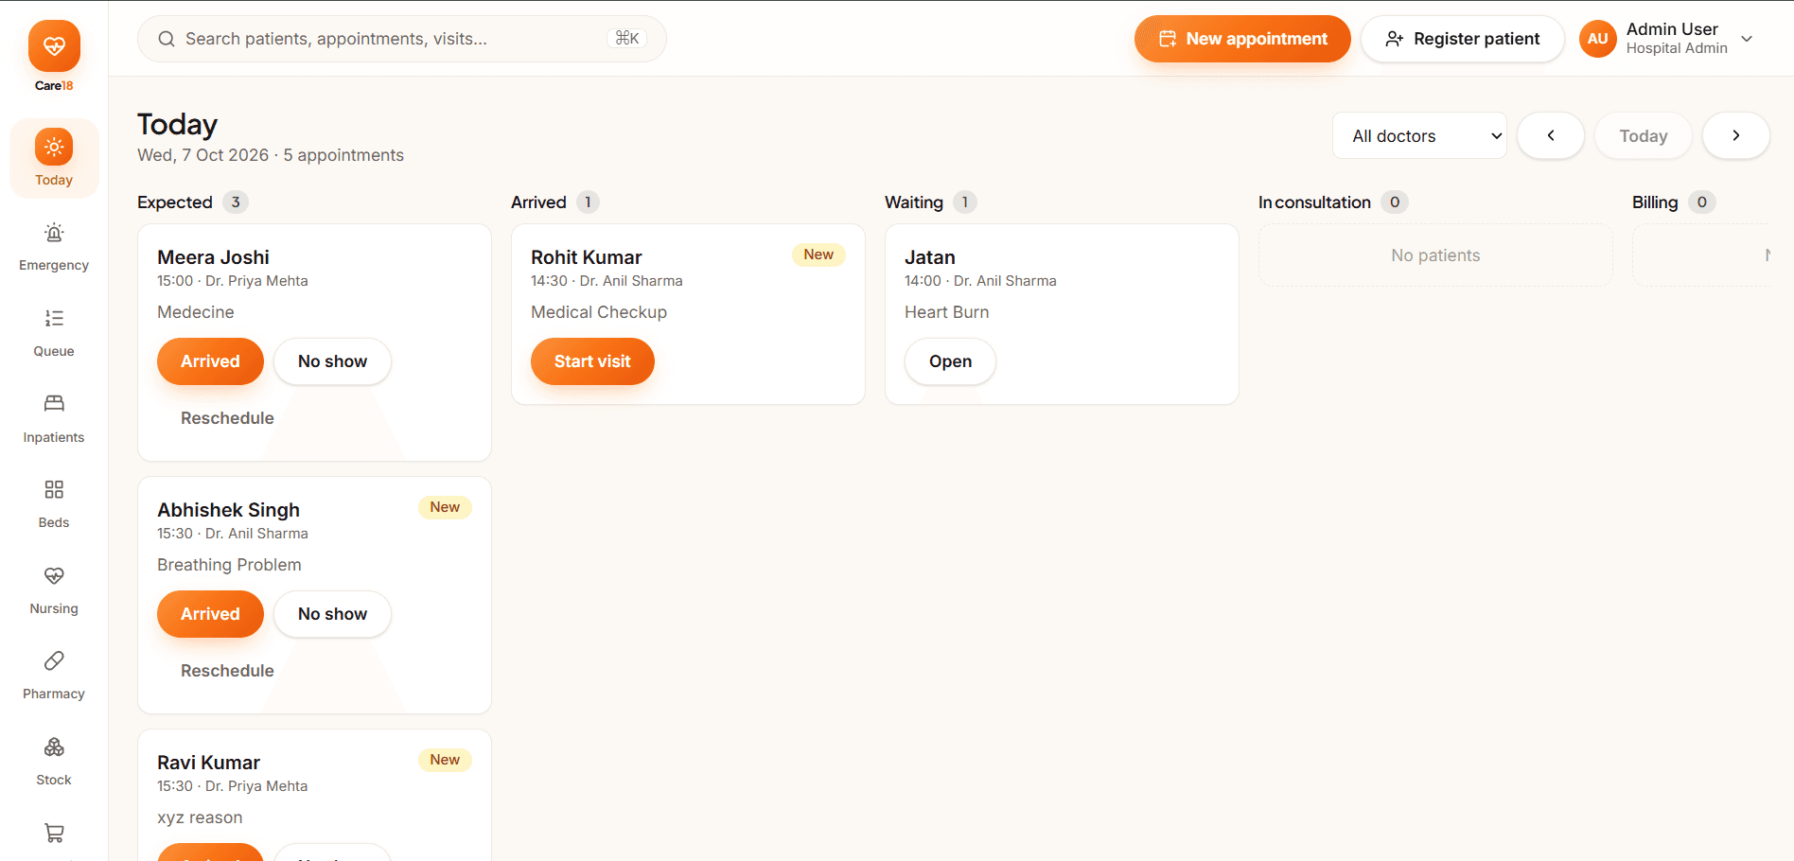Click the Billing column header
The image size is (1794, 861).
click(x=1655, y=202)
